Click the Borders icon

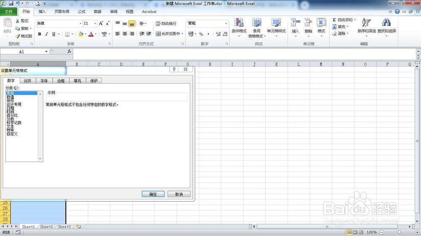pyautogui.click(x=67, y=34)
